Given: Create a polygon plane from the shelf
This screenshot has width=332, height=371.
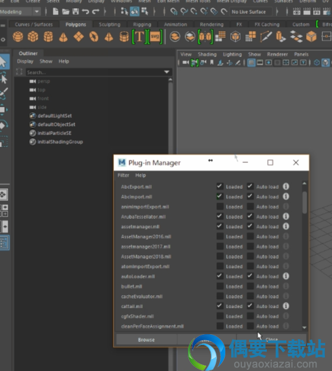Looking at the screenshot, I should click(x=79, y=37).
